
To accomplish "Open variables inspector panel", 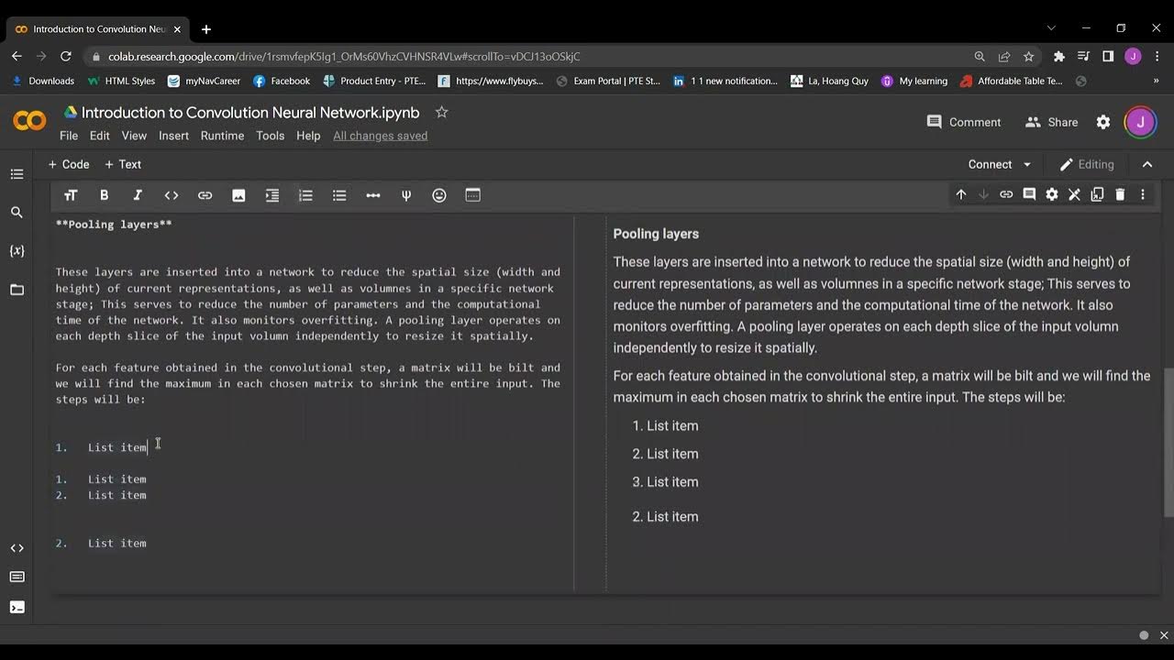I will point(17,251).
